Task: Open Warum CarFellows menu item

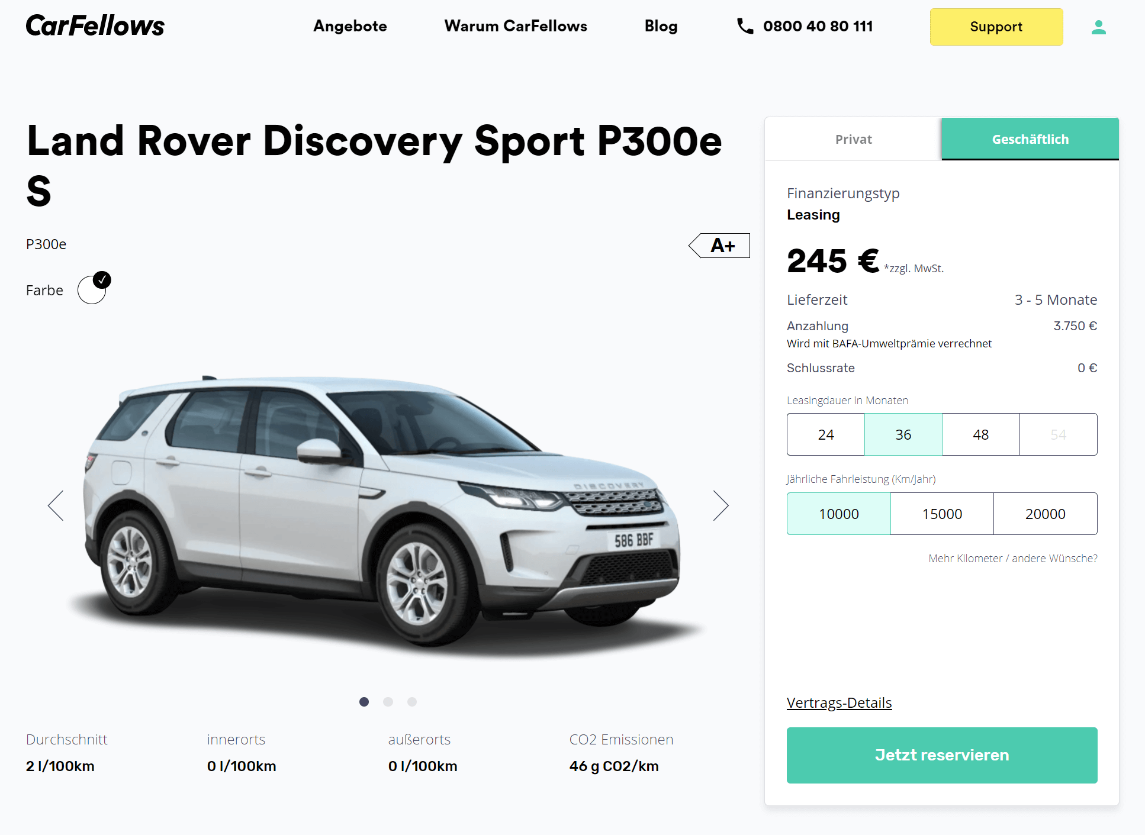Action: pos(516,26)
